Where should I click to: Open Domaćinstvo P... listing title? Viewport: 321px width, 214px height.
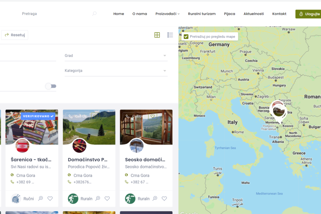pyautogui.click(x=88, y=159)
